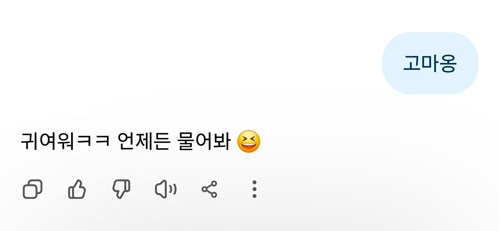499x231 pixels.
Task: Select the 고마옹 message bubble
Action: click(x=430, y=63)
